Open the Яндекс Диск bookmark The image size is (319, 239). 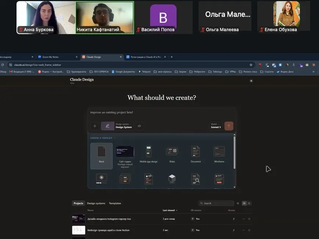tap(285, 71)
